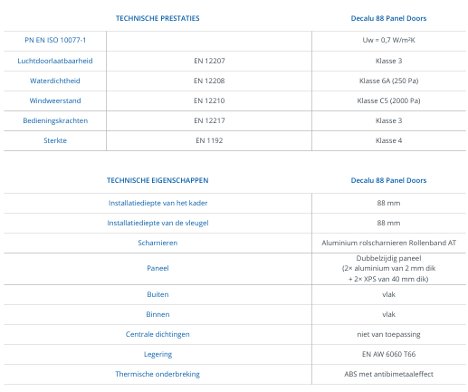
Task: Click the TECHNISCHE PRESTATIES heading
Action: [158, 18]
